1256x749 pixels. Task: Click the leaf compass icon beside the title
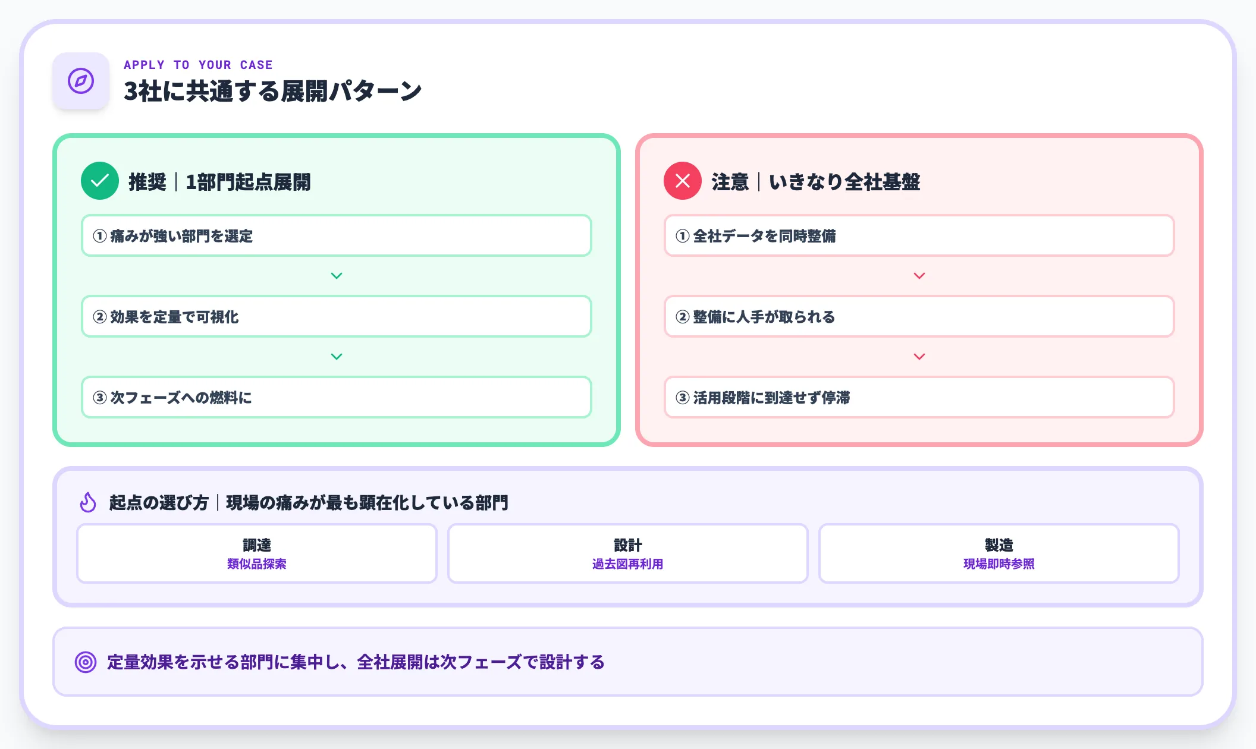click(x=81, y=81)
